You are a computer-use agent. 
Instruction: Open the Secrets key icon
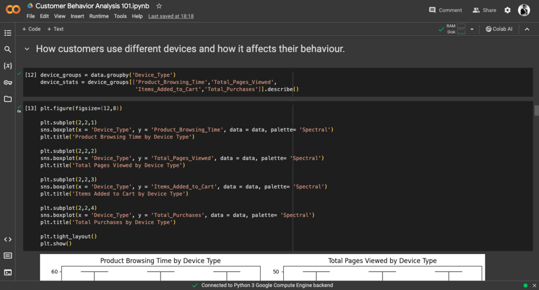8,83
